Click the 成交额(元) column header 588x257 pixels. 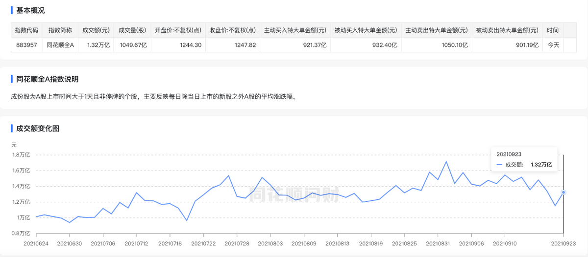[x=95, y=30]
